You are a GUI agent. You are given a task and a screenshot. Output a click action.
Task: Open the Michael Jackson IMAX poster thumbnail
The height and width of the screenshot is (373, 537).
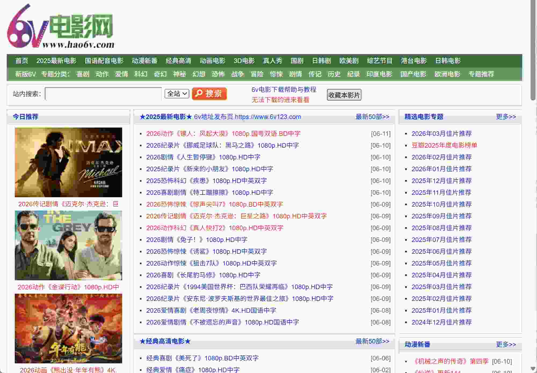tap(68, 162)
